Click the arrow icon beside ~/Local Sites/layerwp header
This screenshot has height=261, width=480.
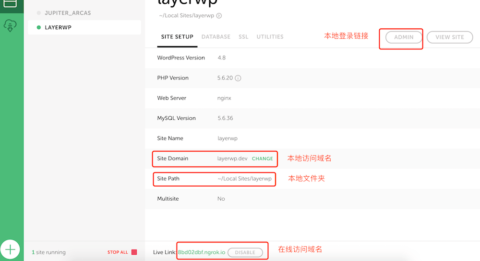[219, 16]
